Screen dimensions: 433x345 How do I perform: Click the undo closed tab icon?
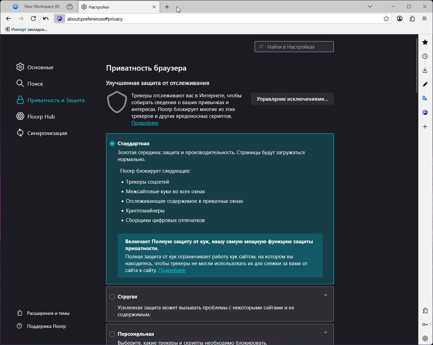(46, 19)
